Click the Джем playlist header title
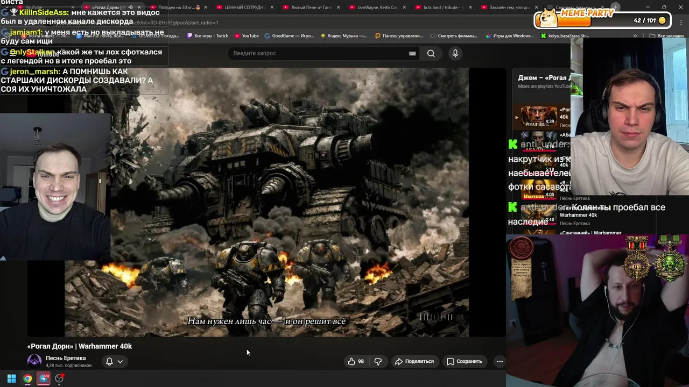This screenshot has height=387, width=689. pyautogui.click(x=544, y=77)
